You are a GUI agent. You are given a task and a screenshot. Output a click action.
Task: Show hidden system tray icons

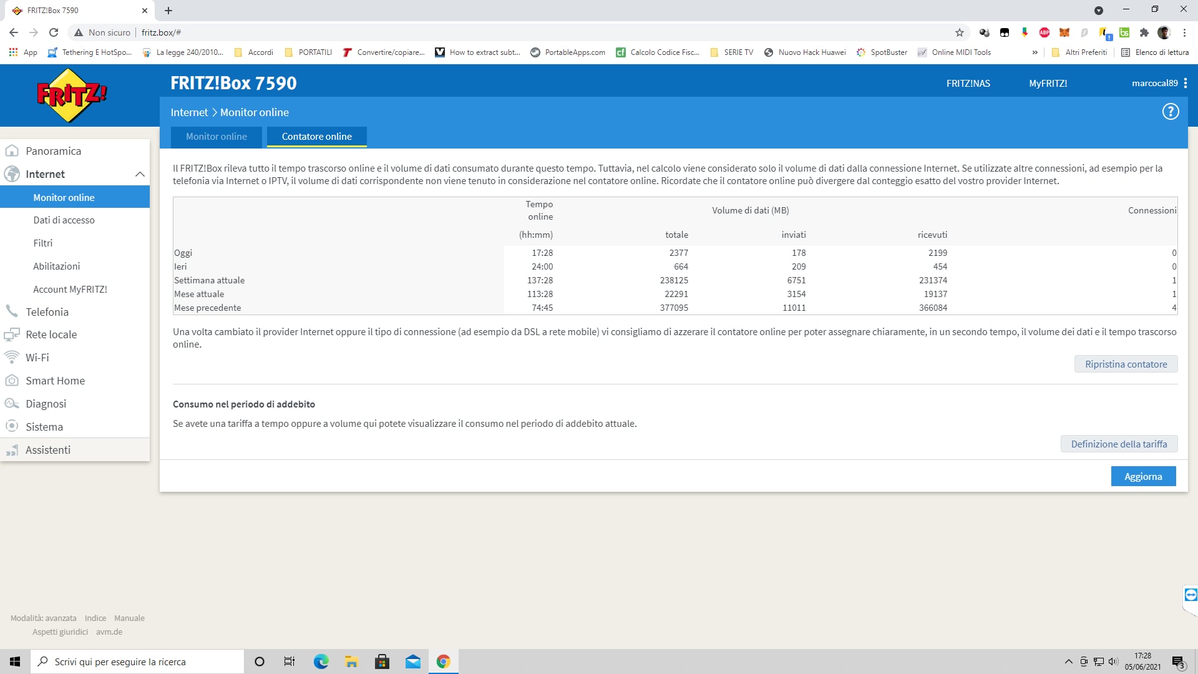[1068, 662]
